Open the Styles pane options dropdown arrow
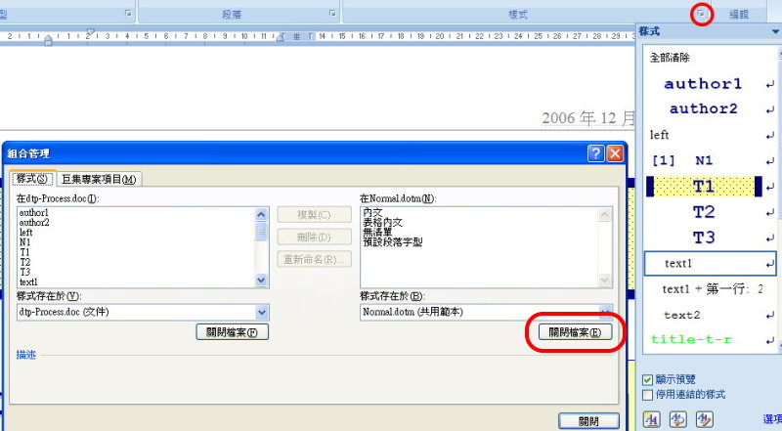782x431 pixels. tap(774, 32)
